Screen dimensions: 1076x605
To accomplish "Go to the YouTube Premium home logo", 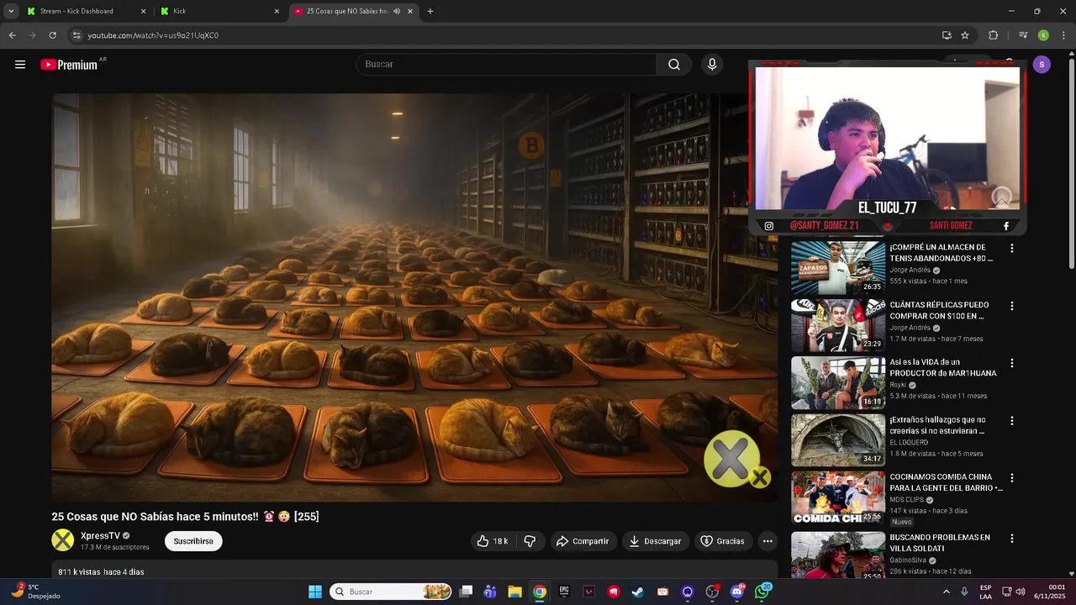I will point(71,65).
